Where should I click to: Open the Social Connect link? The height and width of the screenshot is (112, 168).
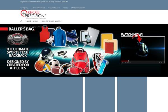[x=39, y=8]
